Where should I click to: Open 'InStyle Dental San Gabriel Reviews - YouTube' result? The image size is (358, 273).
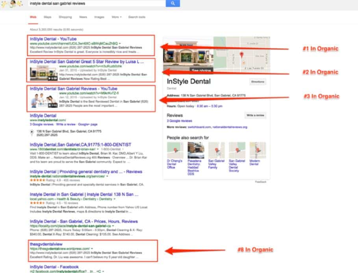pos(74,89)
